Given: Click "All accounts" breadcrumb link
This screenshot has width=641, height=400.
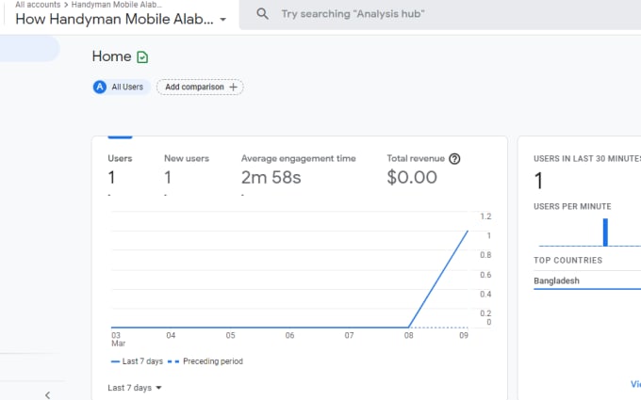Looking at the screenshot, I should click(x=38, y=5).
